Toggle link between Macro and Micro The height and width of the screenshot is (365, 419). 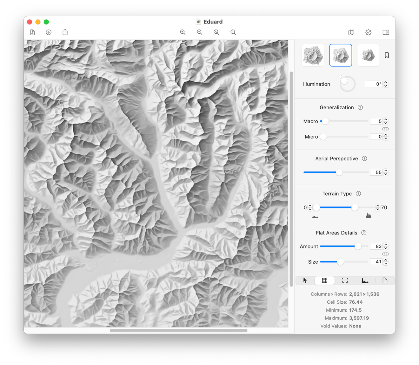click(x=385, y=129)
